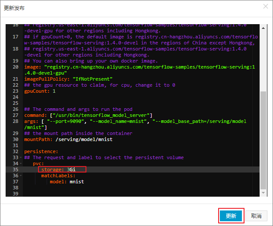Click the vertical scrollbar thumb in editor

pyautogui.click(x=263, y=140)
